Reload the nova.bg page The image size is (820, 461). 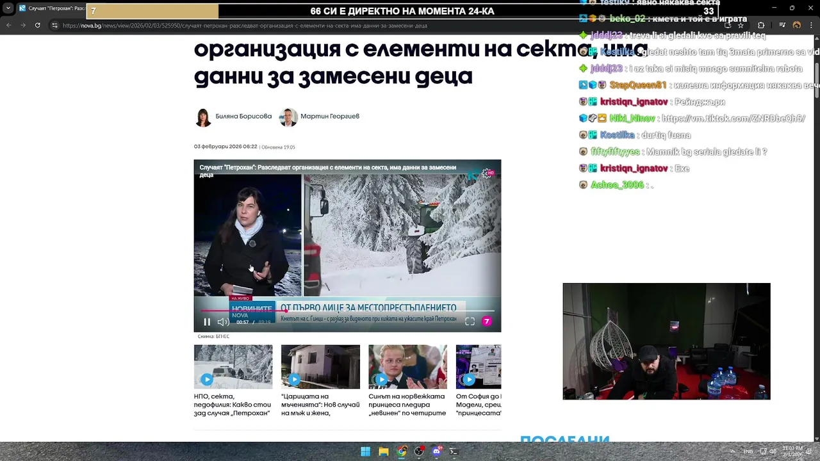(38, 25)
